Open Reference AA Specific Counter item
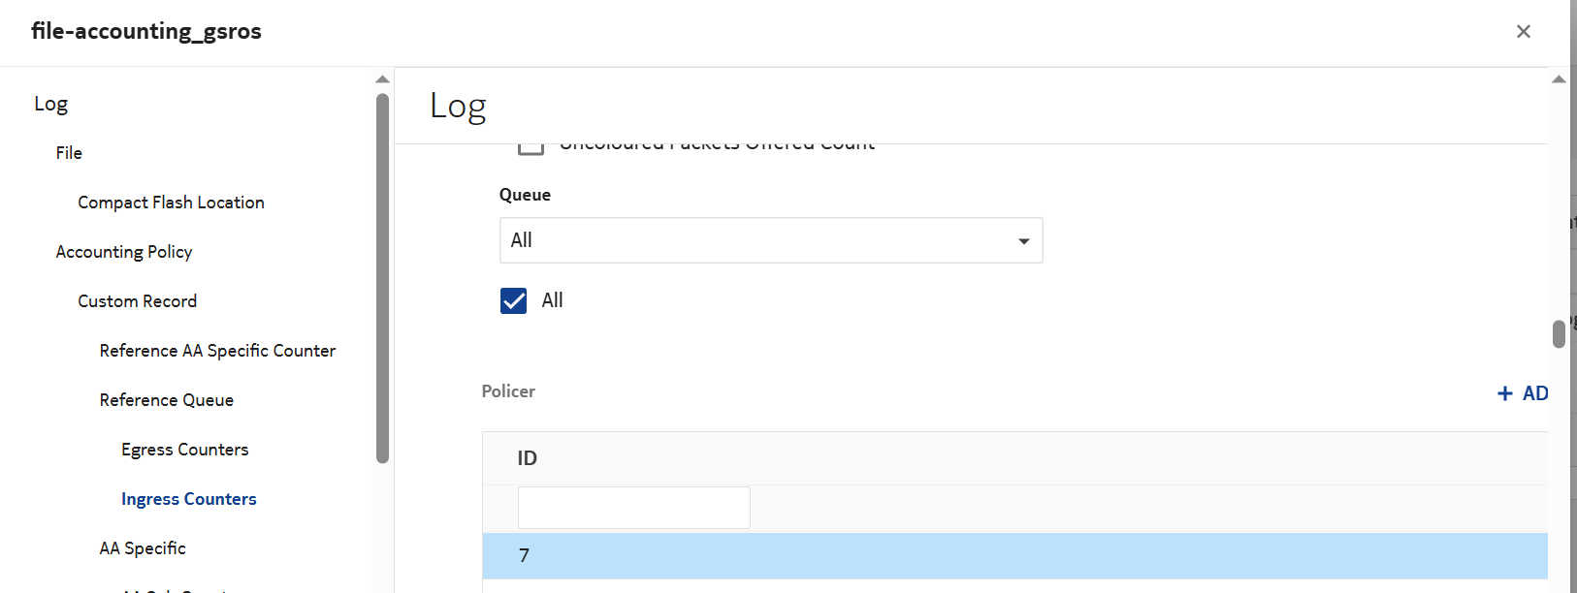The height and width of the screenshot is (593, 1577). [x=217, y=351]
